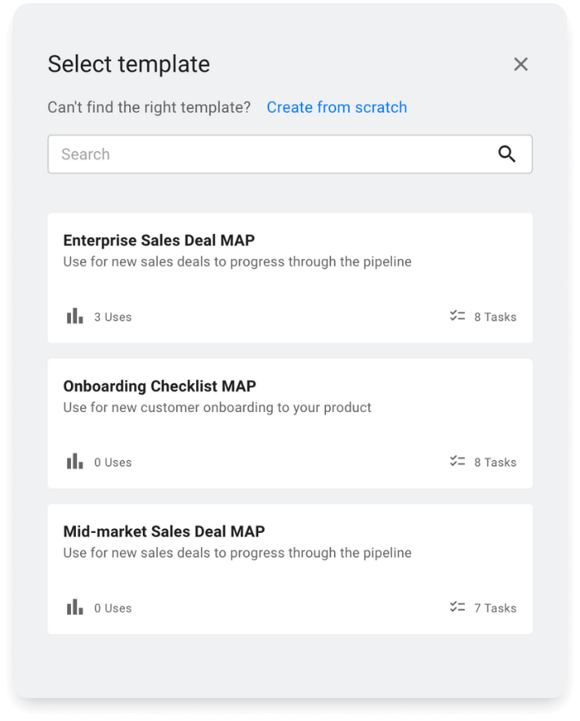Screen dimensions: 580x721
Task: Click the usage bar chart icon on Onboarding Checklist MAP
Action: pyautogui.click(x=74, y=460)
